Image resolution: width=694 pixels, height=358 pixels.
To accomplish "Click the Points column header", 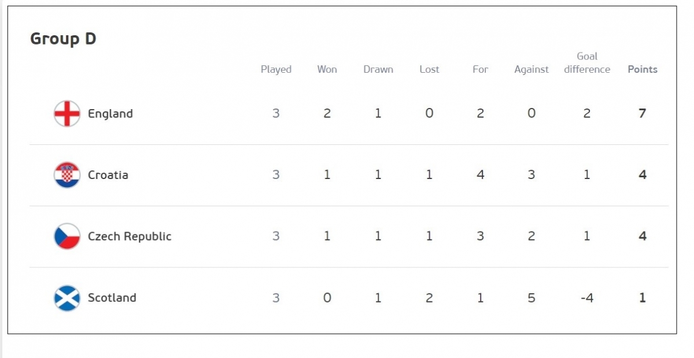I will [643, 69].
